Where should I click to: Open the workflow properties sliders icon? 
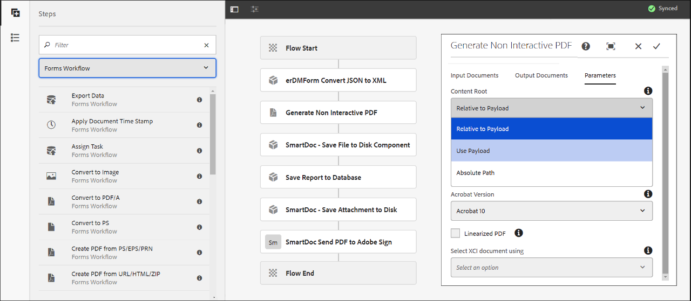pos(255,9)
